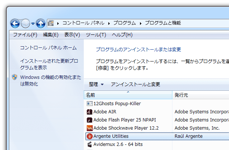Expand the arrow before コントロール パネル breadcrumb
Screen dimensions: 229x150
coord(58,23)
